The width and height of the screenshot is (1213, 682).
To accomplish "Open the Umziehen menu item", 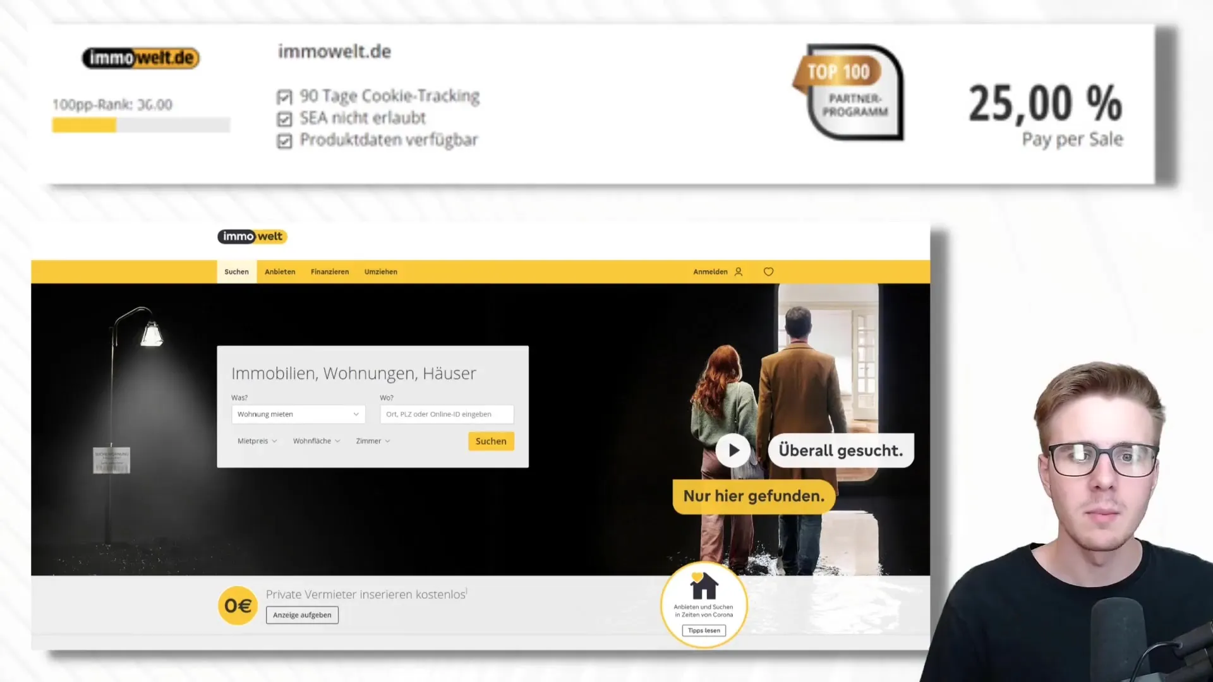I will click(381, 272).
